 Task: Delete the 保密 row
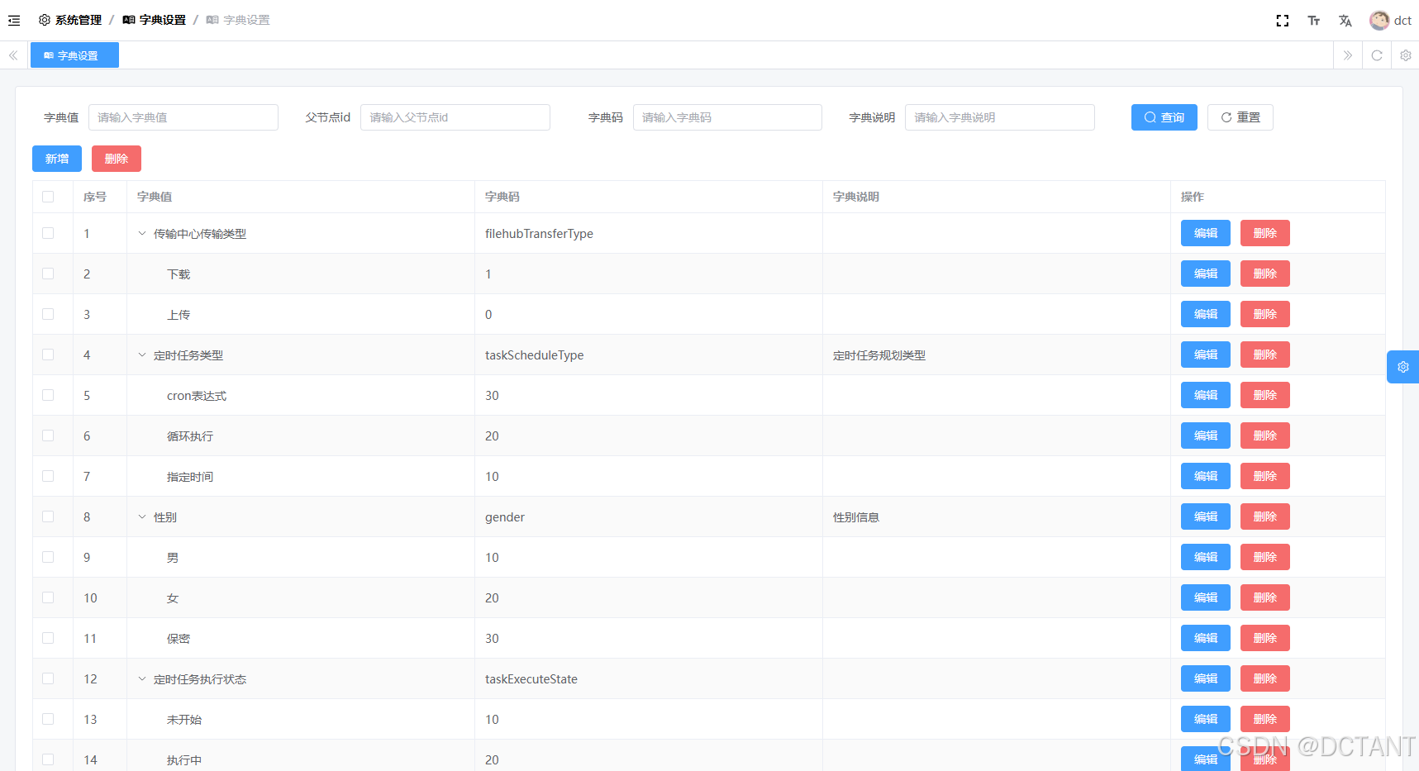coord(1265,638)
